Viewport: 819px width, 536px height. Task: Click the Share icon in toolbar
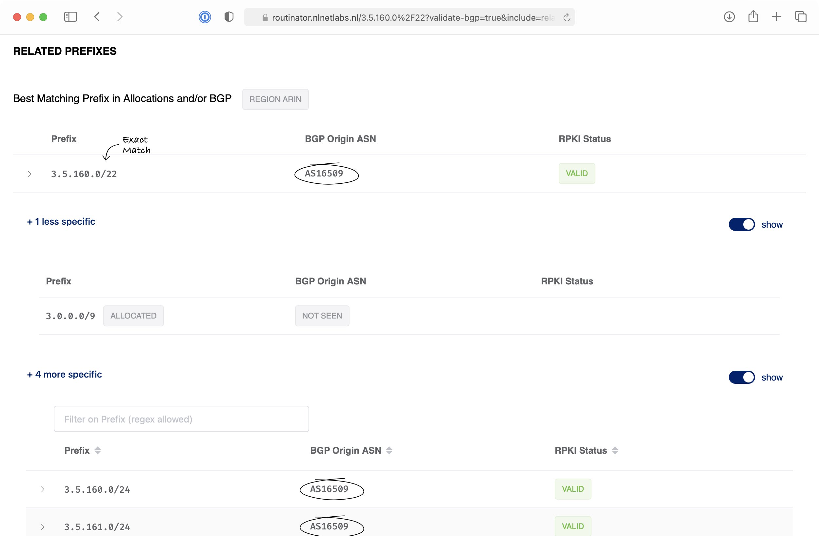[x=753, y=17]
